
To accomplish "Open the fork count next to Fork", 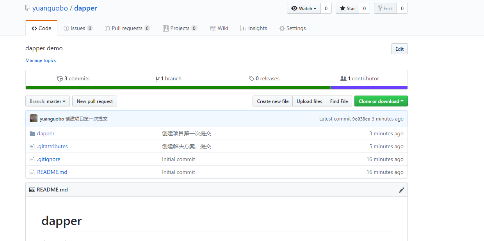I will click(402, 9).
